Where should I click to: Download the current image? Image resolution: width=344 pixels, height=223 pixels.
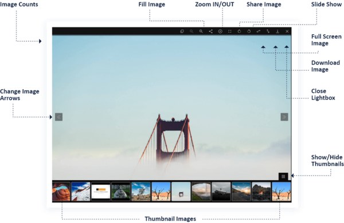[277, 31]
